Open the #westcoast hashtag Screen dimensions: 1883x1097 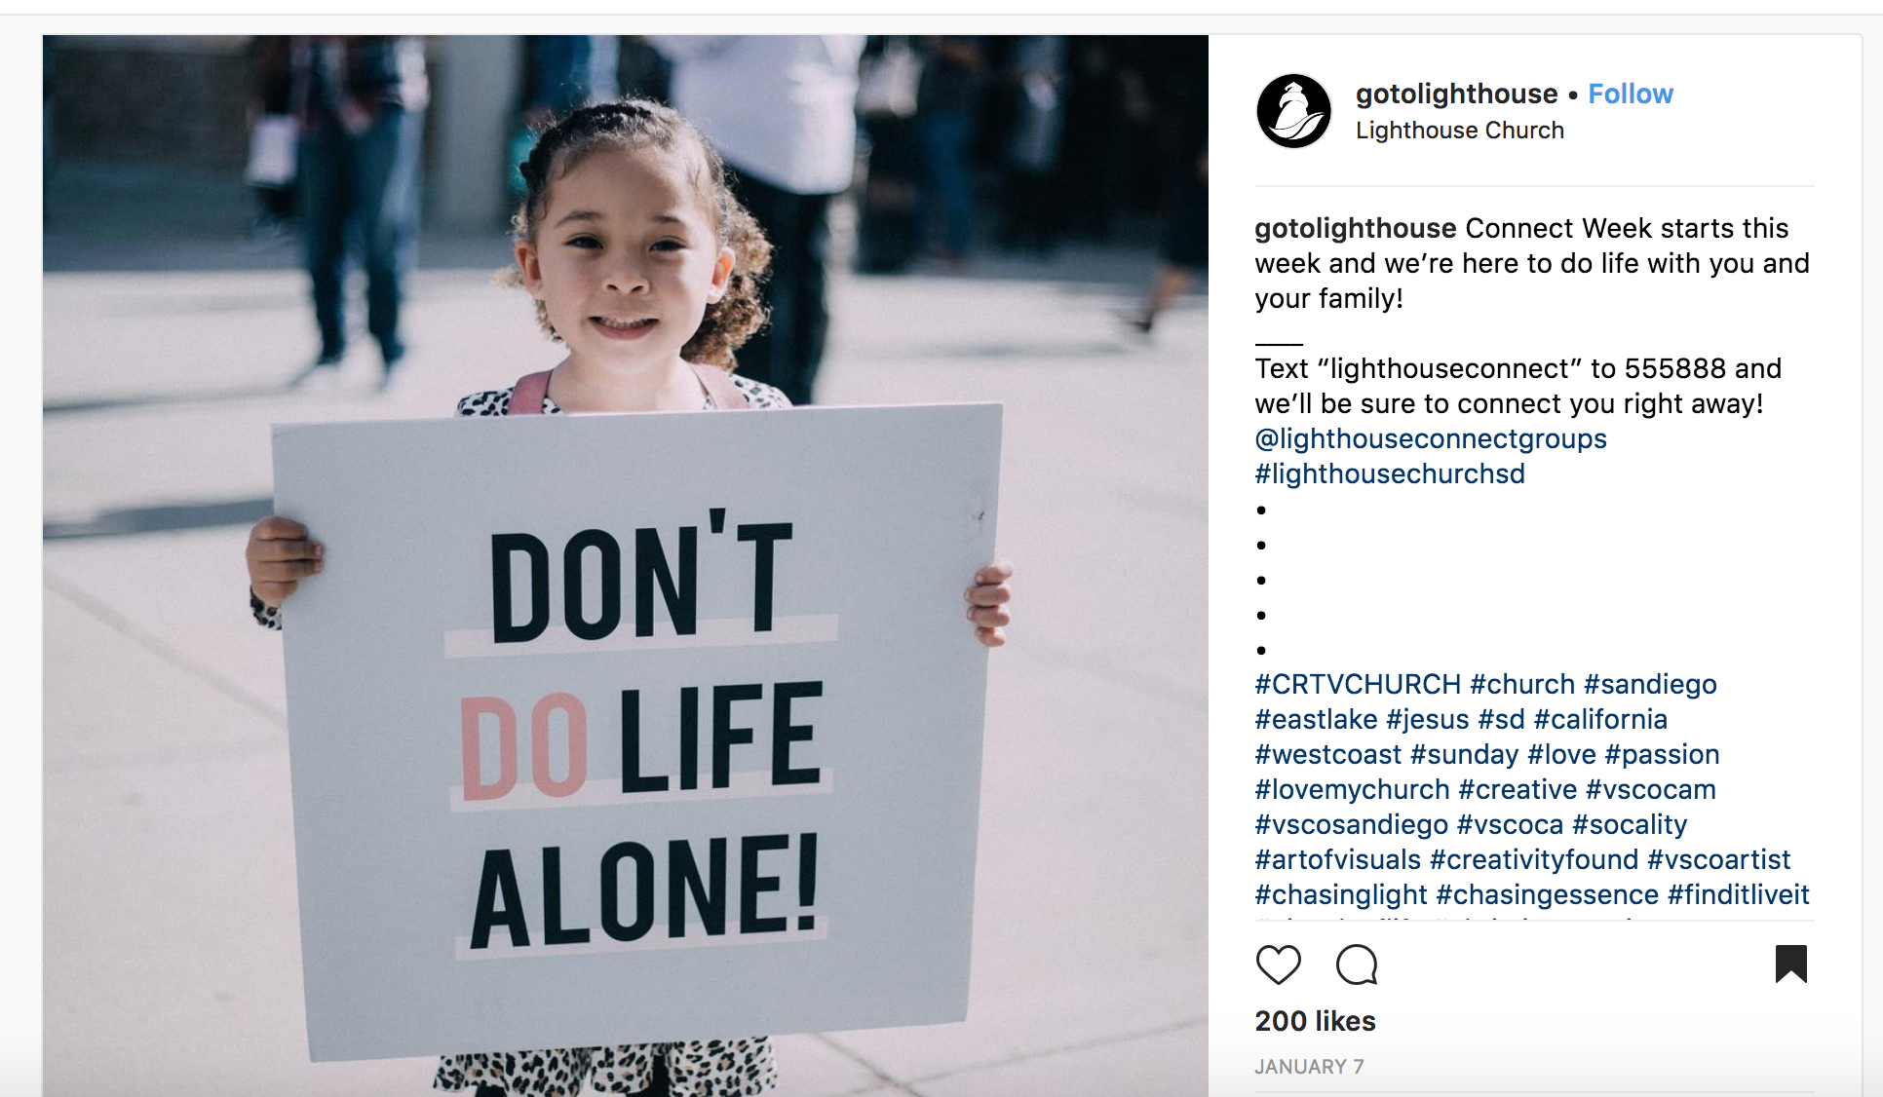[x=1327, y=755]
